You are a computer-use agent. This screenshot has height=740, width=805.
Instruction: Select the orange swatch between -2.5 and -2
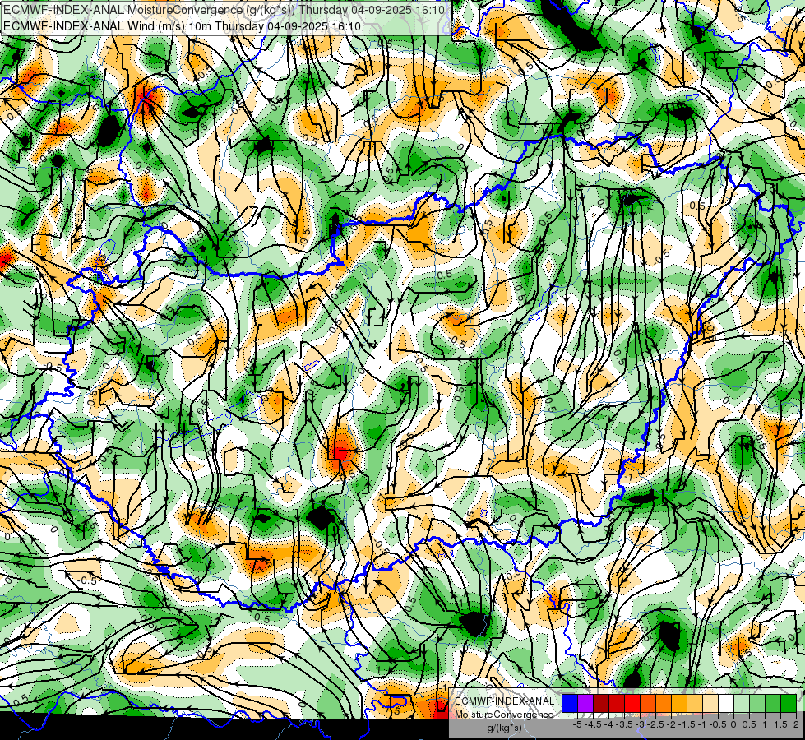664,703
